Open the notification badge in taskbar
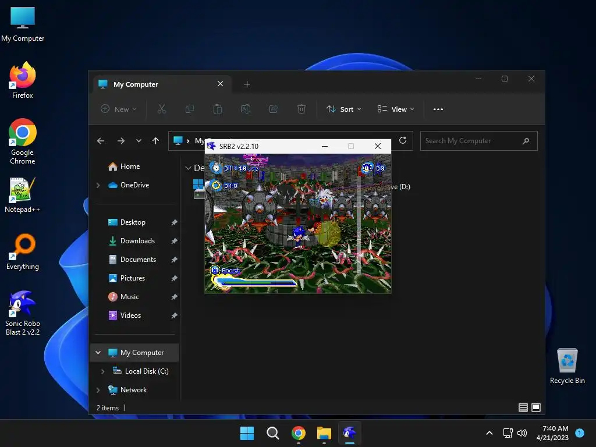This screenshot has height=447, width=596. [x=580, y=432]
